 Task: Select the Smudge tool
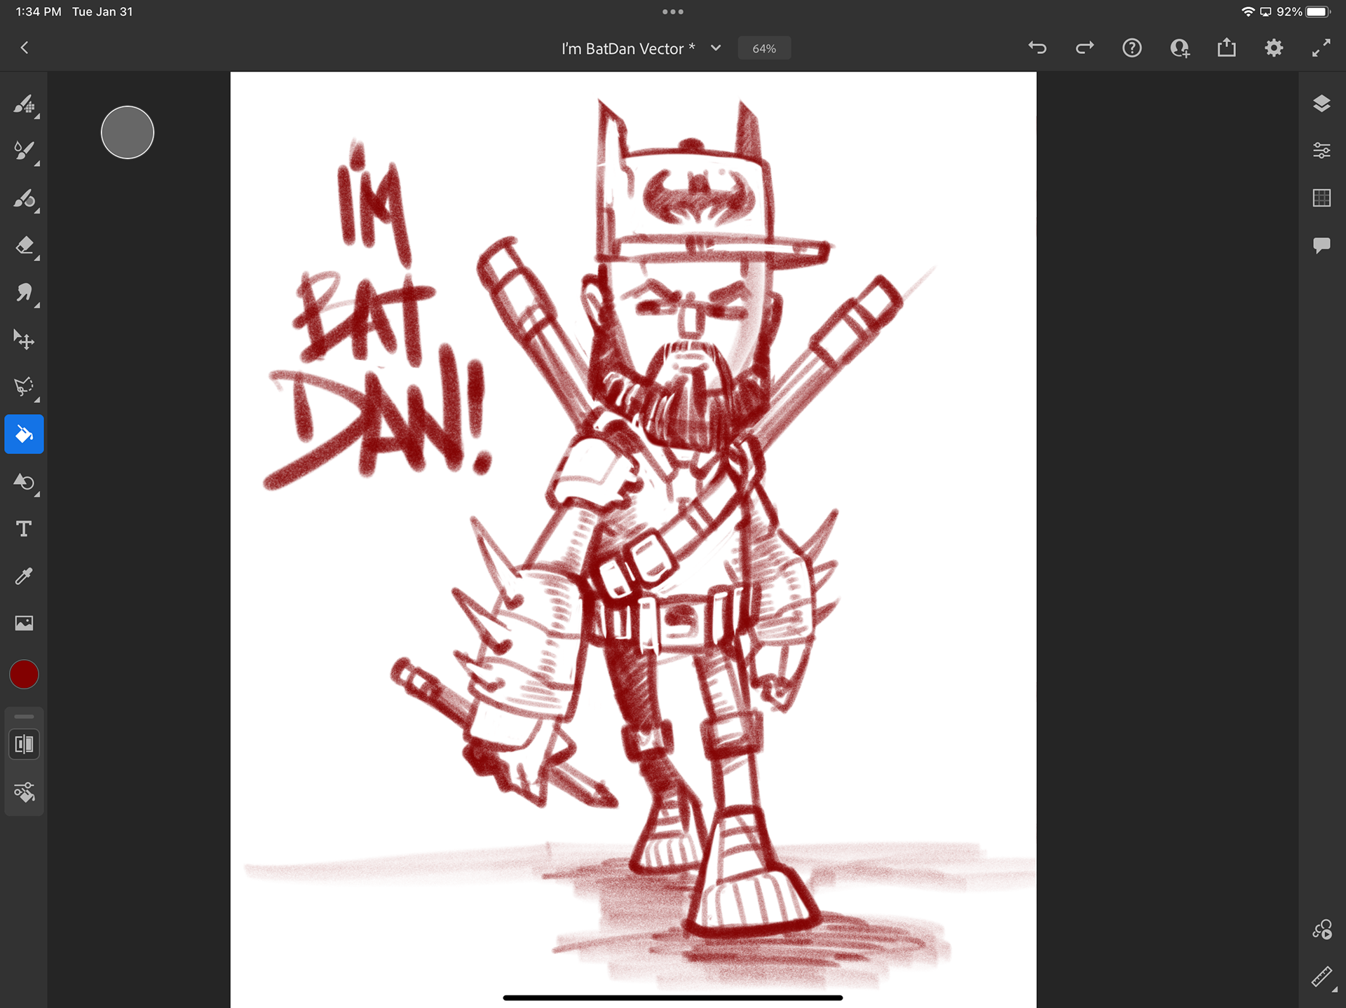[24, 293]
